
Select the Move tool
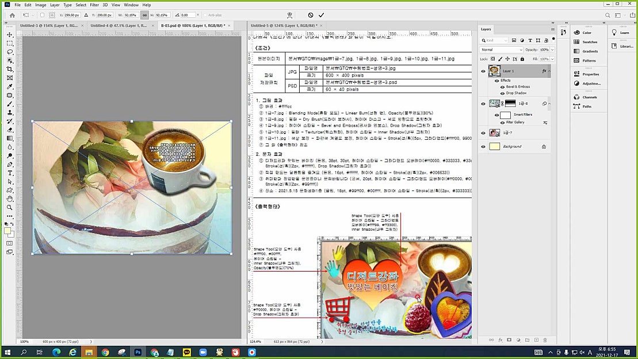pyautogui.click(x=10, y=35)
